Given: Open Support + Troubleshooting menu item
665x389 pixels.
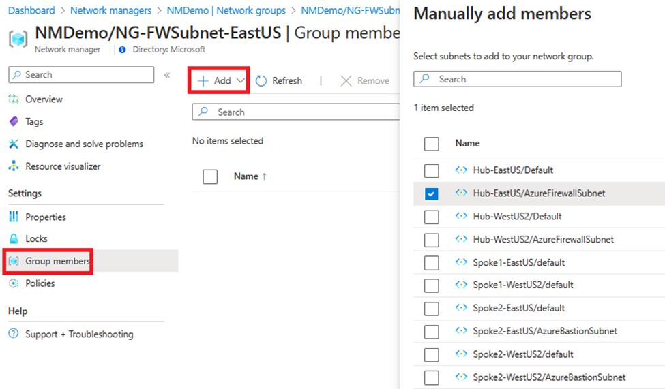Looking at the screenshot, I should [79, 334].
